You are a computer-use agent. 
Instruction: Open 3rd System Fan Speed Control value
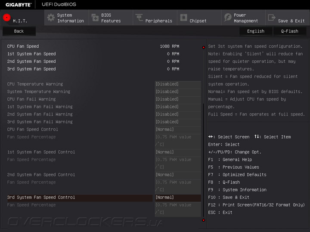[178, 198]
